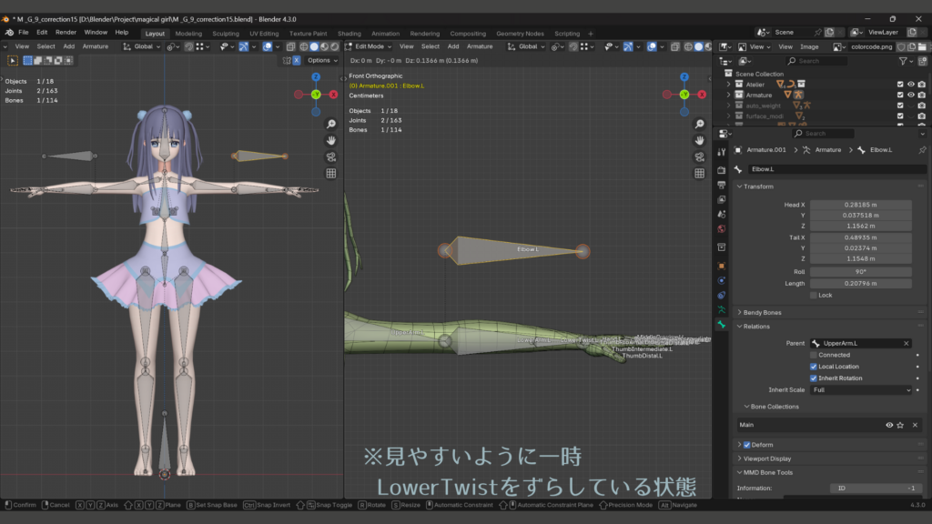Click the pan hand icon in left viewport

[x=331, y=140]
